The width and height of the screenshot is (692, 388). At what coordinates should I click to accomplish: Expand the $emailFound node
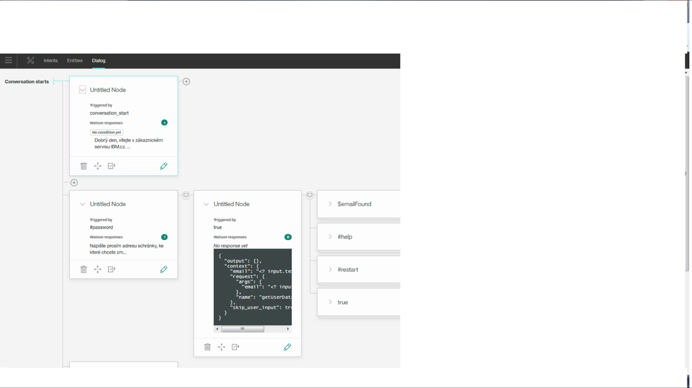330,204
